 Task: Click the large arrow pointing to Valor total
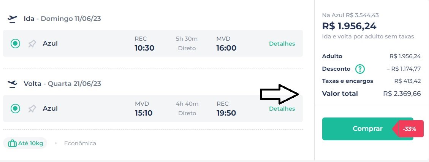(x=279, y=94)
